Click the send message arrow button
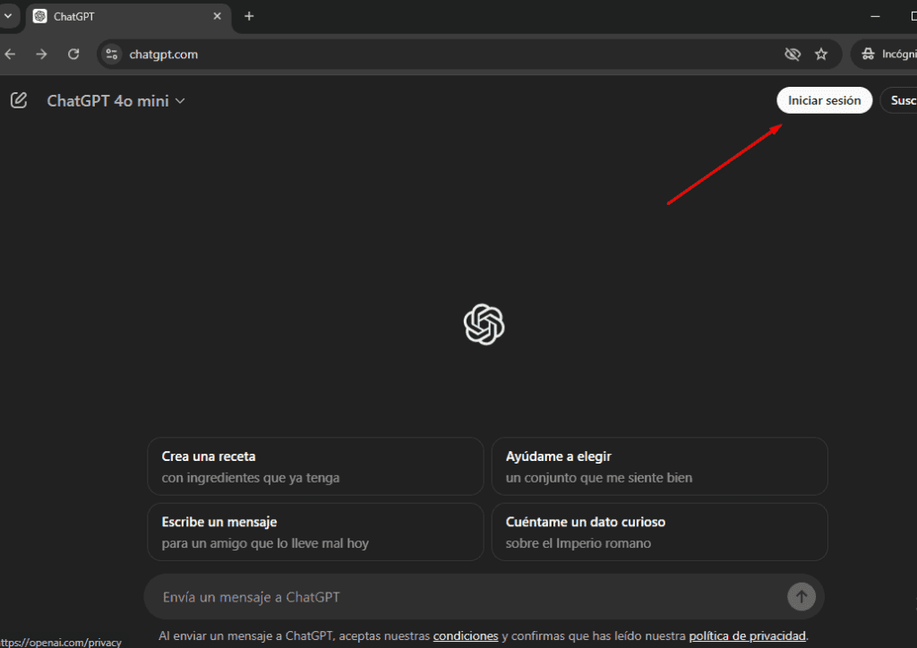The image size is (917, 648). point(801,597)
